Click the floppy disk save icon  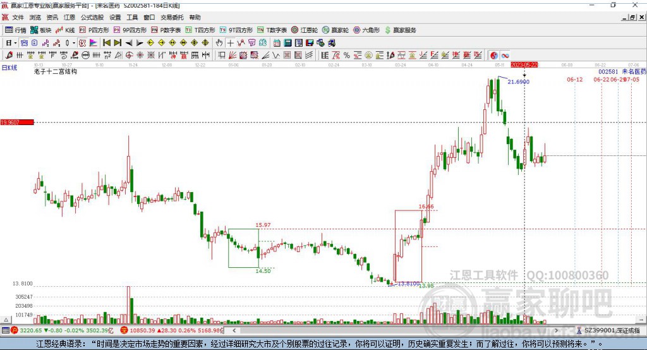tap(310, 43)
